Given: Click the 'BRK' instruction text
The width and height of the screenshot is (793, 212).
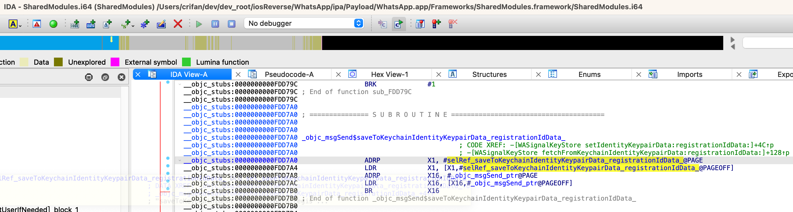Looking at the screenshot, I should click(370, 84).
